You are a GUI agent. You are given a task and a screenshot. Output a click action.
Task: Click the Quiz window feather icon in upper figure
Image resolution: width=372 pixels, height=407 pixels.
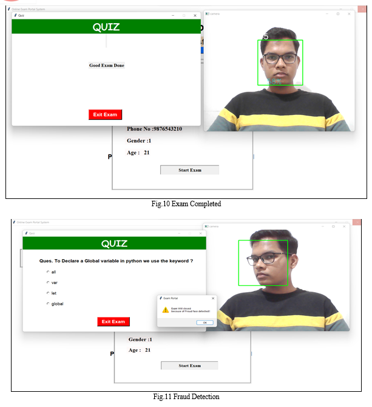[x=16, y=15]
